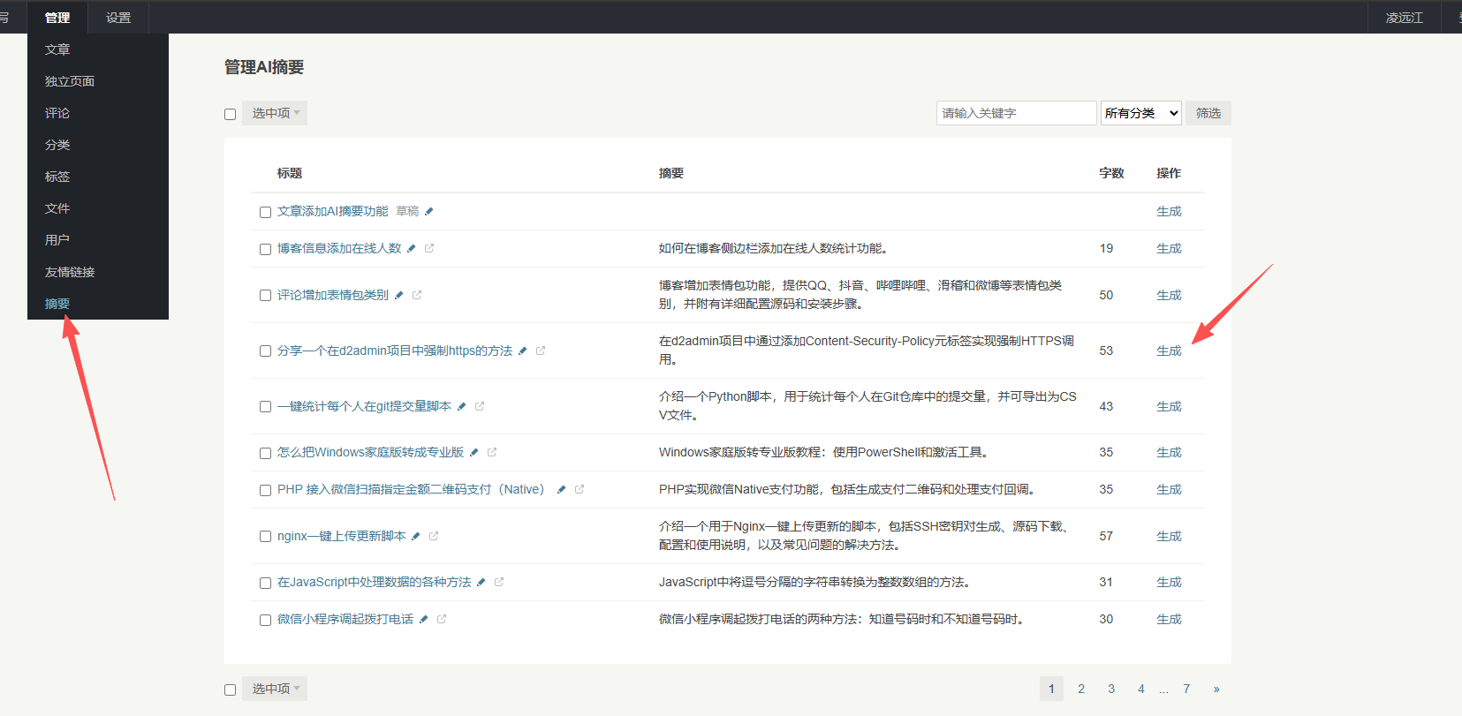Click the keyword search input field
Viewport: 1462px width, 716px height.
point(1016,113)
